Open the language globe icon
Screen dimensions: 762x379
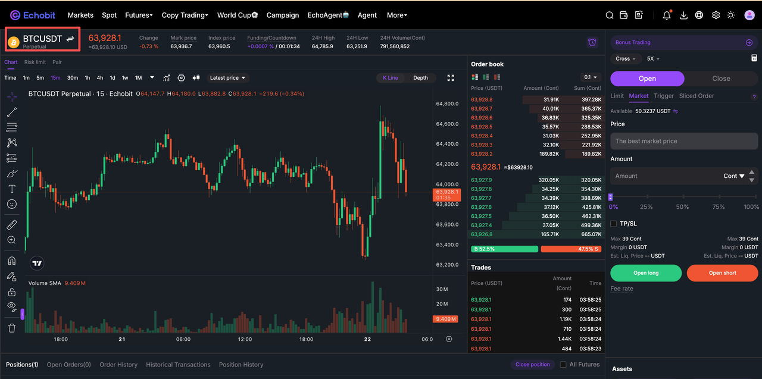click(699, 15)
